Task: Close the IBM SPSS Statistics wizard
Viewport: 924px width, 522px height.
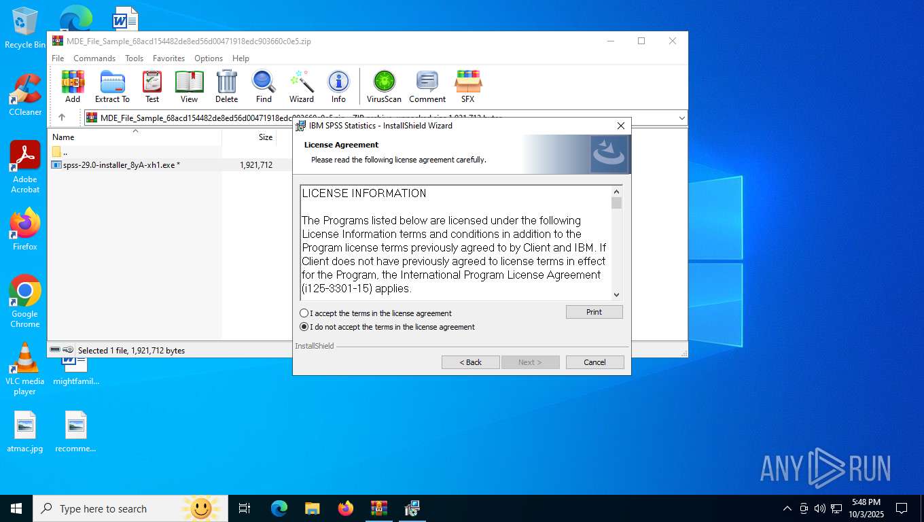Action: [x=620, y=126]
